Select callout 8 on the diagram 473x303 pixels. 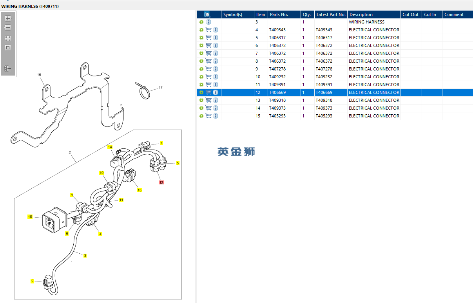pos(72,195)
